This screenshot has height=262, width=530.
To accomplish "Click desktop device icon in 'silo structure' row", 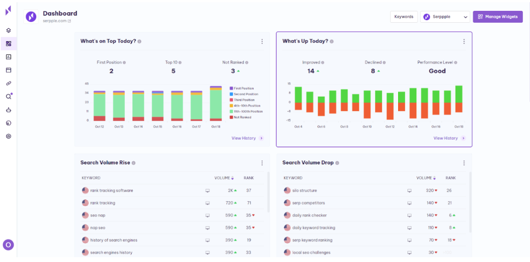I will click(410, 191).
